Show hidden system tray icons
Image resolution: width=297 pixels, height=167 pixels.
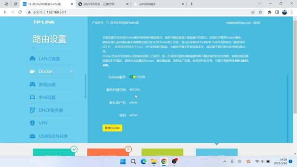[225, 161]
